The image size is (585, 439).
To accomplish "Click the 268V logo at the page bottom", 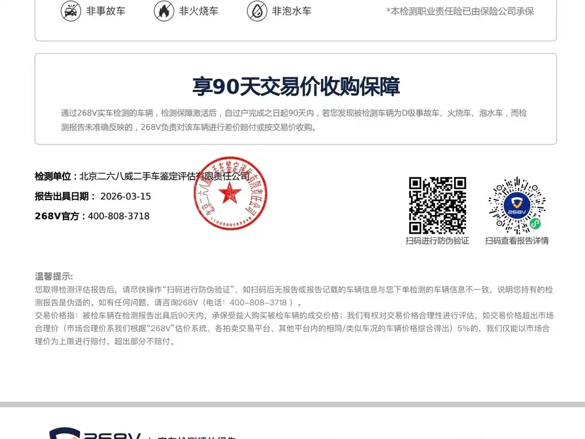I will click(95, 433).
